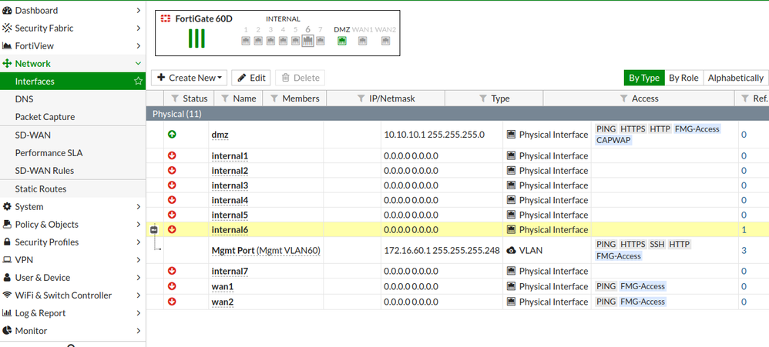Screen dimensions: 769x347
Task: Select the dmz interface name
Action: point(220,135)
